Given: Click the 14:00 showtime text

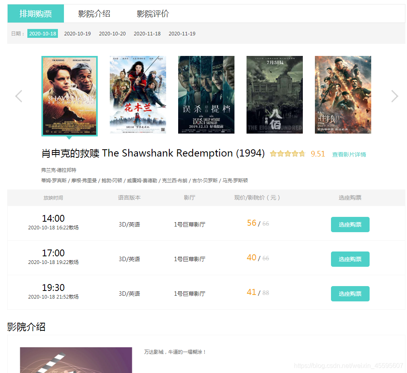Looking at the screenshot, I should [53, 218].
